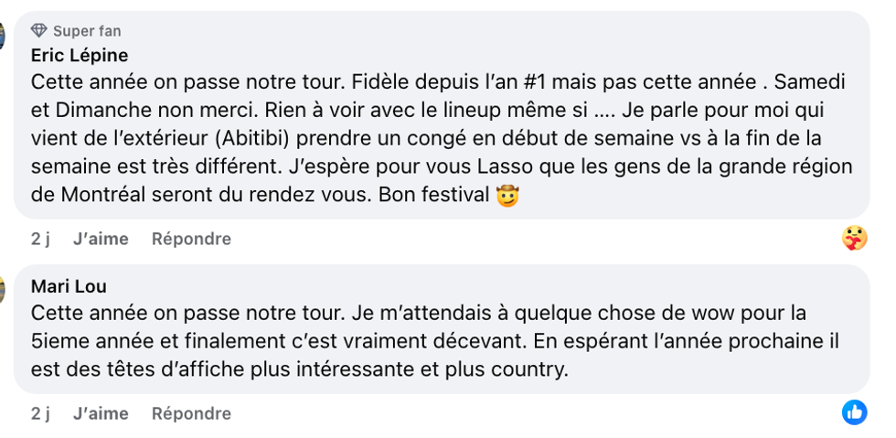This screenshot has width=896, height=438.
Task: Click the Super fan diamond badge icon
Action: click(38, 31)
